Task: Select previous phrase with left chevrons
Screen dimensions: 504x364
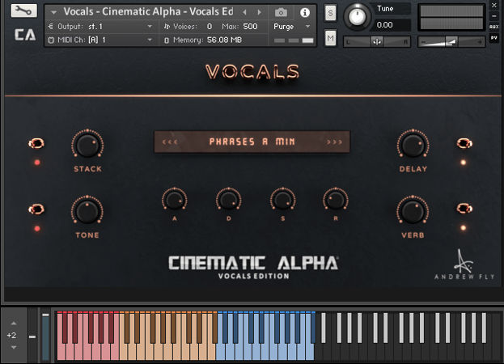Action: tap(170, 142)
